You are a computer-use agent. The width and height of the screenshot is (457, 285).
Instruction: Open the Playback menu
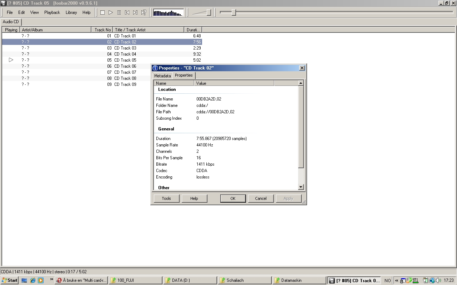[52, 12]
